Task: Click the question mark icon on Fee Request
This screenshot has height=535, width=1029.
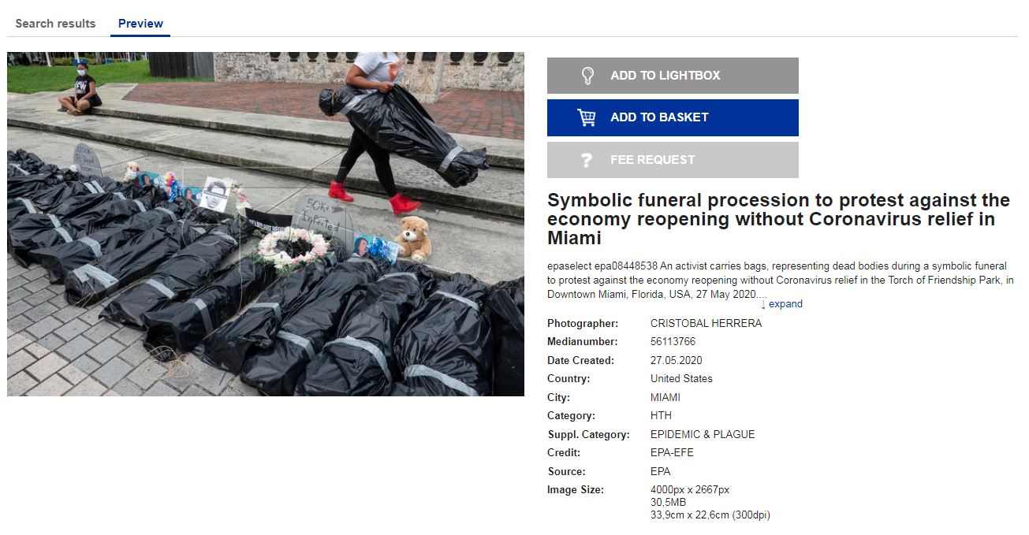Action: click(x=586, y=160)
